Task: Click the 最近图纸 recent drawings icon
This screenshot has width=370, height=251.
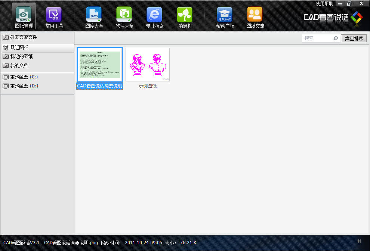Action: pyautogui.click(x=6, y=48)
